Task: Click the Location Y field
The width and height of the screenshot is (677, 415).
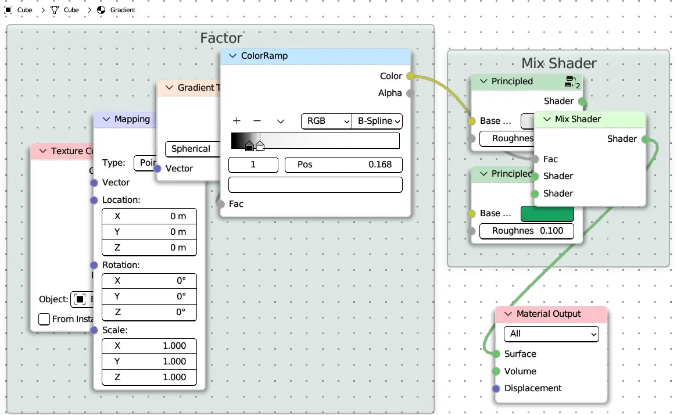Action: (149, 232)
